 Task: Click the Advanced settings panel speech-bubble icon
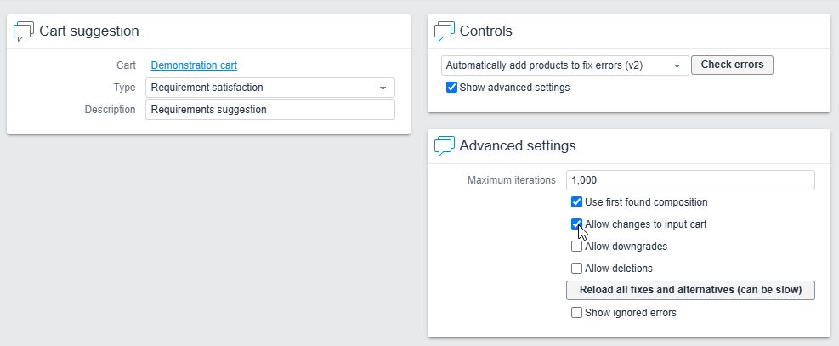pyautogui.click(x=444, y=146)
